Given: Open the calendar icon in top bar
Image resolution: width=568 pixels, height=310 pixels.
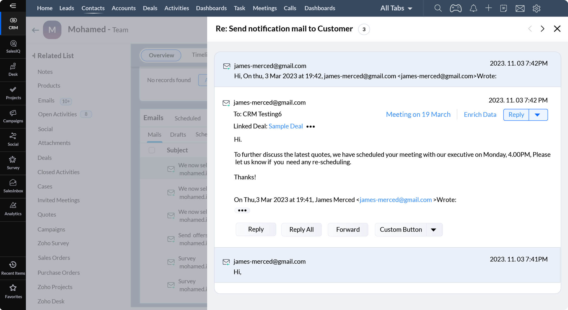Looking at the screenshot, I should (504, 8).
